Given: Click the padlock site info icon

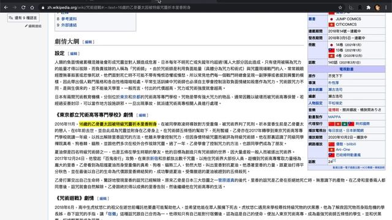Looking at the screenshot, I should coord(43,8).
